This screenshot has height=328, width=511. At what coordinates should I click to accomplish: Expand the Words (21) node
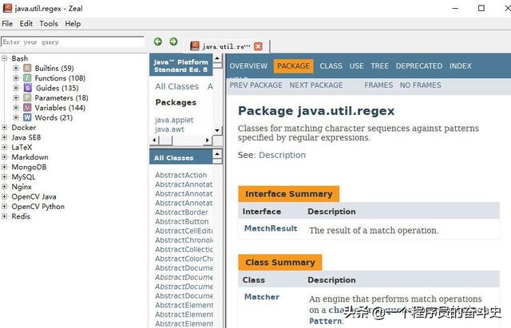pos(16,117)
